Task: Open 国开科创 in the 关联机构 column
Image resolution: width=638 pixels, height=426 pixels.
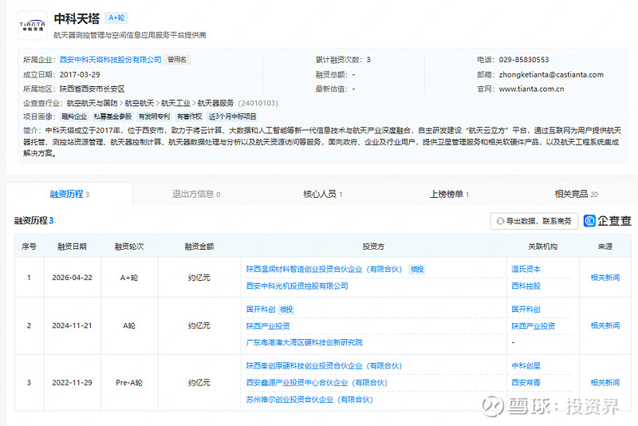Action: tap(526, 310)
